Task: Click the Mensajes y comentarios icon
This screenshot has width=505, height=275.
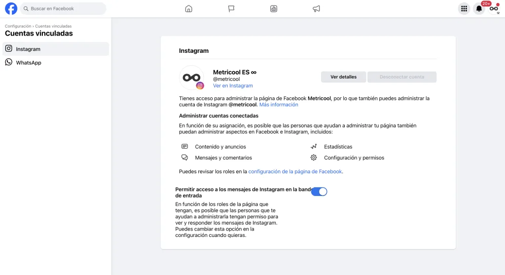Action: pyautogui.click(x=184, y=157)
